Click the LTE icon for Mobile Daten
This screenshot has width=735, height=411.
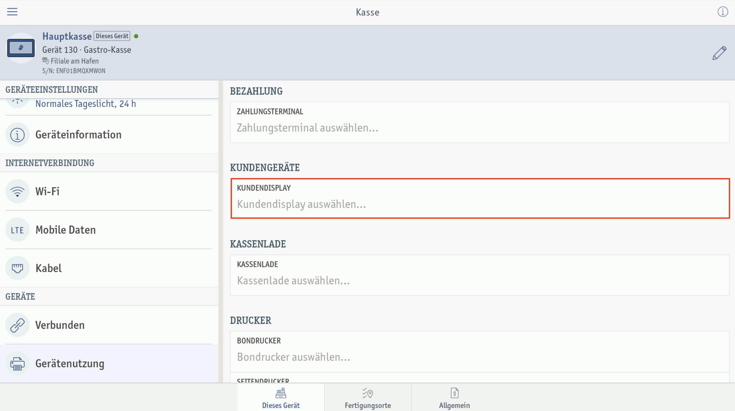[x=17, y=230]
